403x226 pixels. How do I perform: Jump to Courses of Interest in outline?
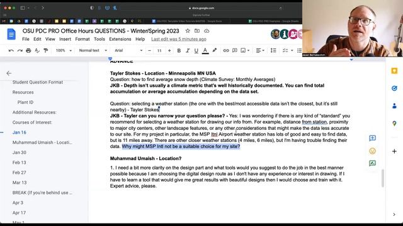tap(32, 122)
